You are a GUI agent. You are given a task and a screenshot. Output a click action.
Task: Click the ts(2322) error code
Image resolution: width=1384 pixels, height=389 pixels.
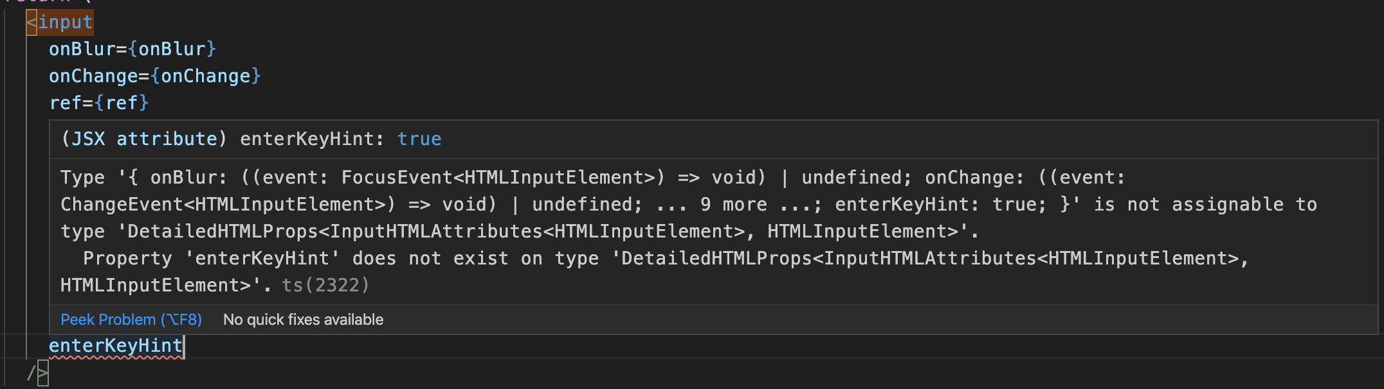point(326,285)
